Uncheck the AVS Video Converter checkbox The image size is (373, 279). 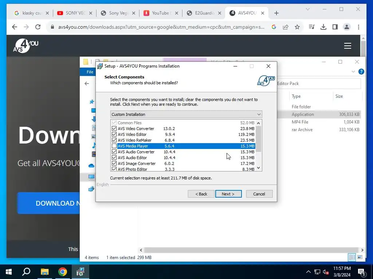click(114, 129)
